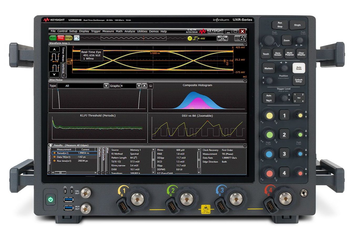Switch to the Time Meas sidebar tab
This screenshot has height=236, width=355.
tap(63, 54)
